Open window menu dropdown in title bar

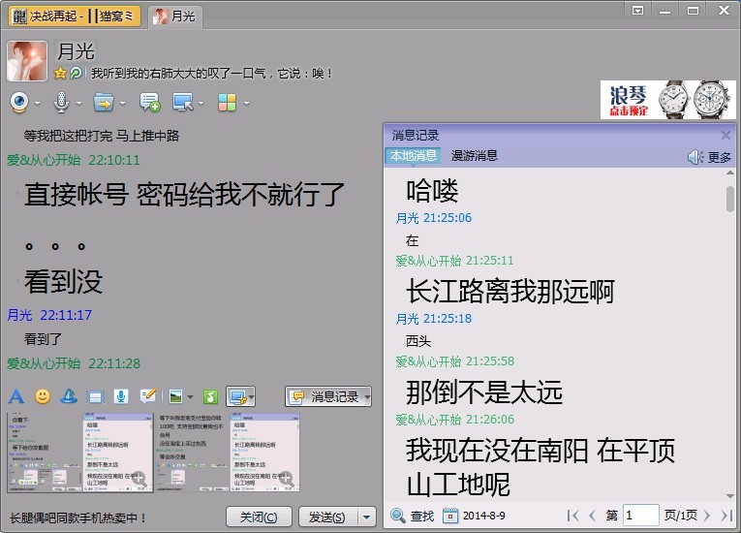(x=638, y=11)
